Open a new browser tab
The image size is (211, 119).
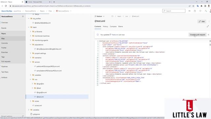pyautogui.click(x=54, y=2)
